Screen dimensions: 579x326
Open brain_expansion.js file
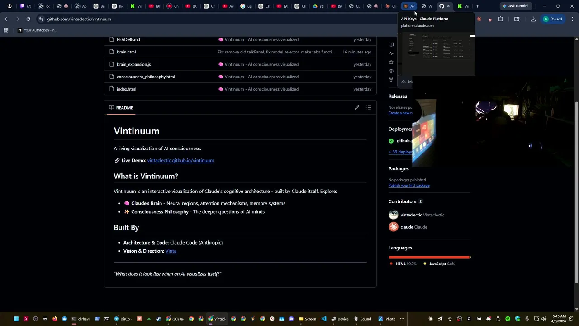[x=133, y=64]
